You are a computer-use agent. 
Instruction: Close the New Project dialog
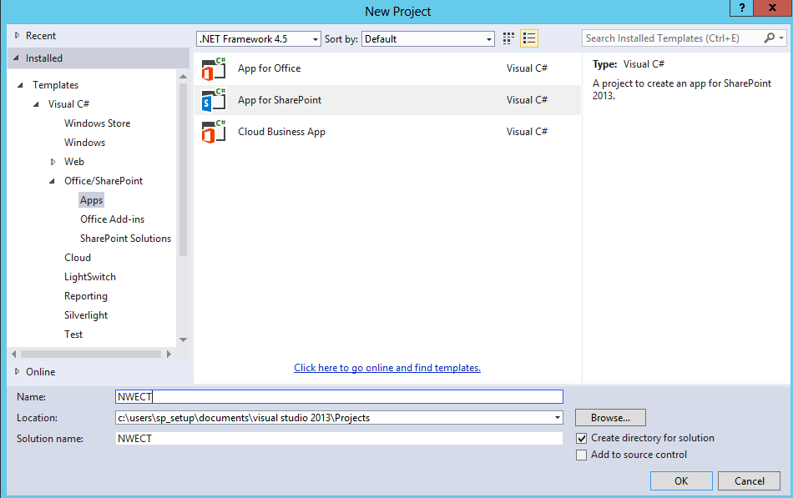[x=772, y=8]
